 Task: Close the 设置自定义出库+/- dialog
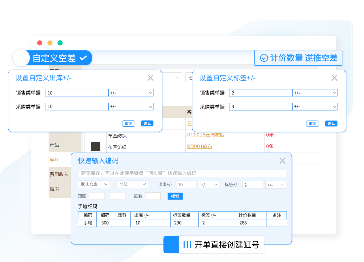[x=150, y=78]
